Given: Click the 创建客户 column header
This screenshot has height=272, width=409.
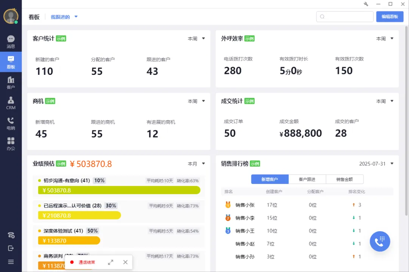Looking at the screenshot, I should tap(274, 192).
